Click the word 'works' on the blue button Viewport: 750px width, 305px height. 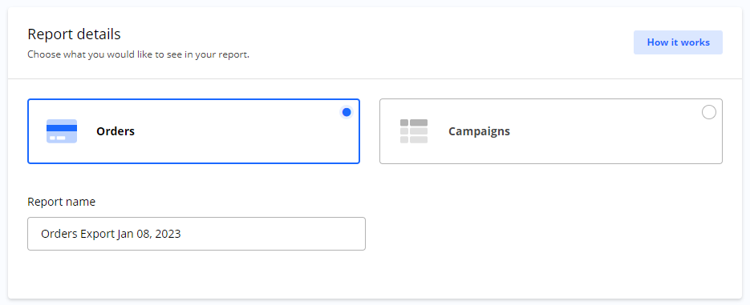click(x=695, y=42)
